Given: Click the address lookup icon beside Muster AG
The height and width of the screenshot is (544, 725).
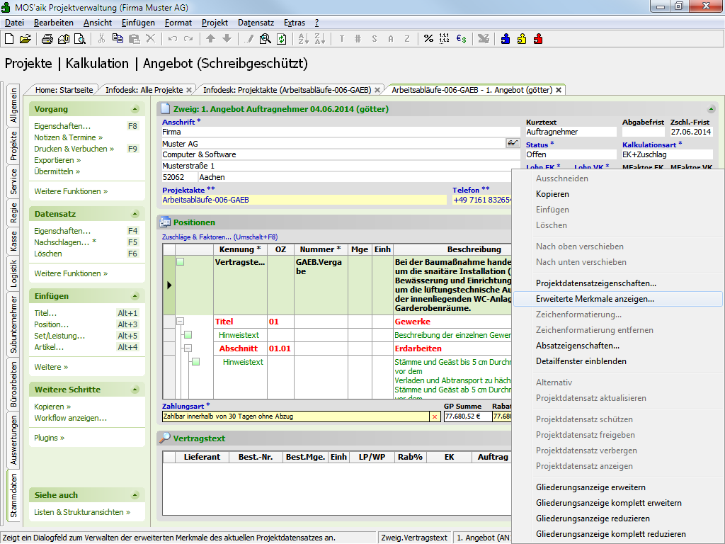Looking at the screenshot, I should tap(513, 143).
